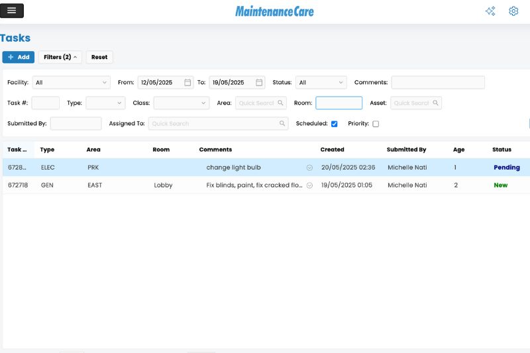Open the Facility dropdown
The width and height of the screenshot is (530, 353).
[72, 82]
